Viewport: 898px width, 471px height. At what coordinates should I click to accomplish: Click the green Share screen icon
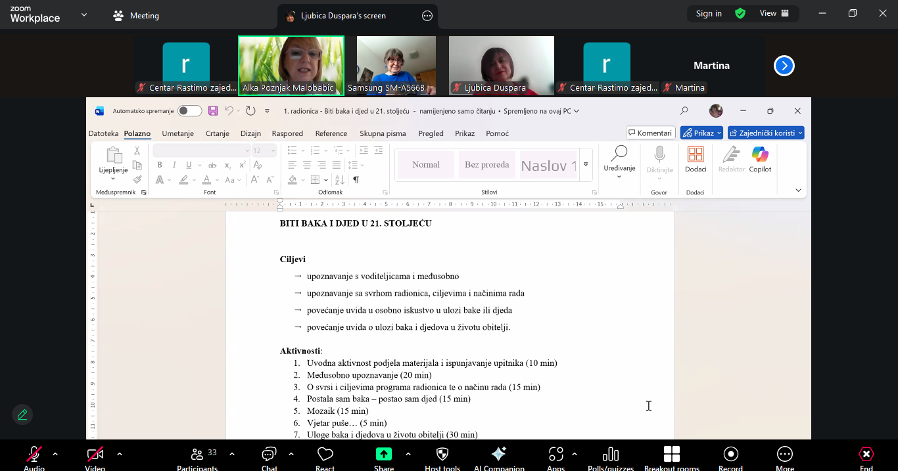383,455
